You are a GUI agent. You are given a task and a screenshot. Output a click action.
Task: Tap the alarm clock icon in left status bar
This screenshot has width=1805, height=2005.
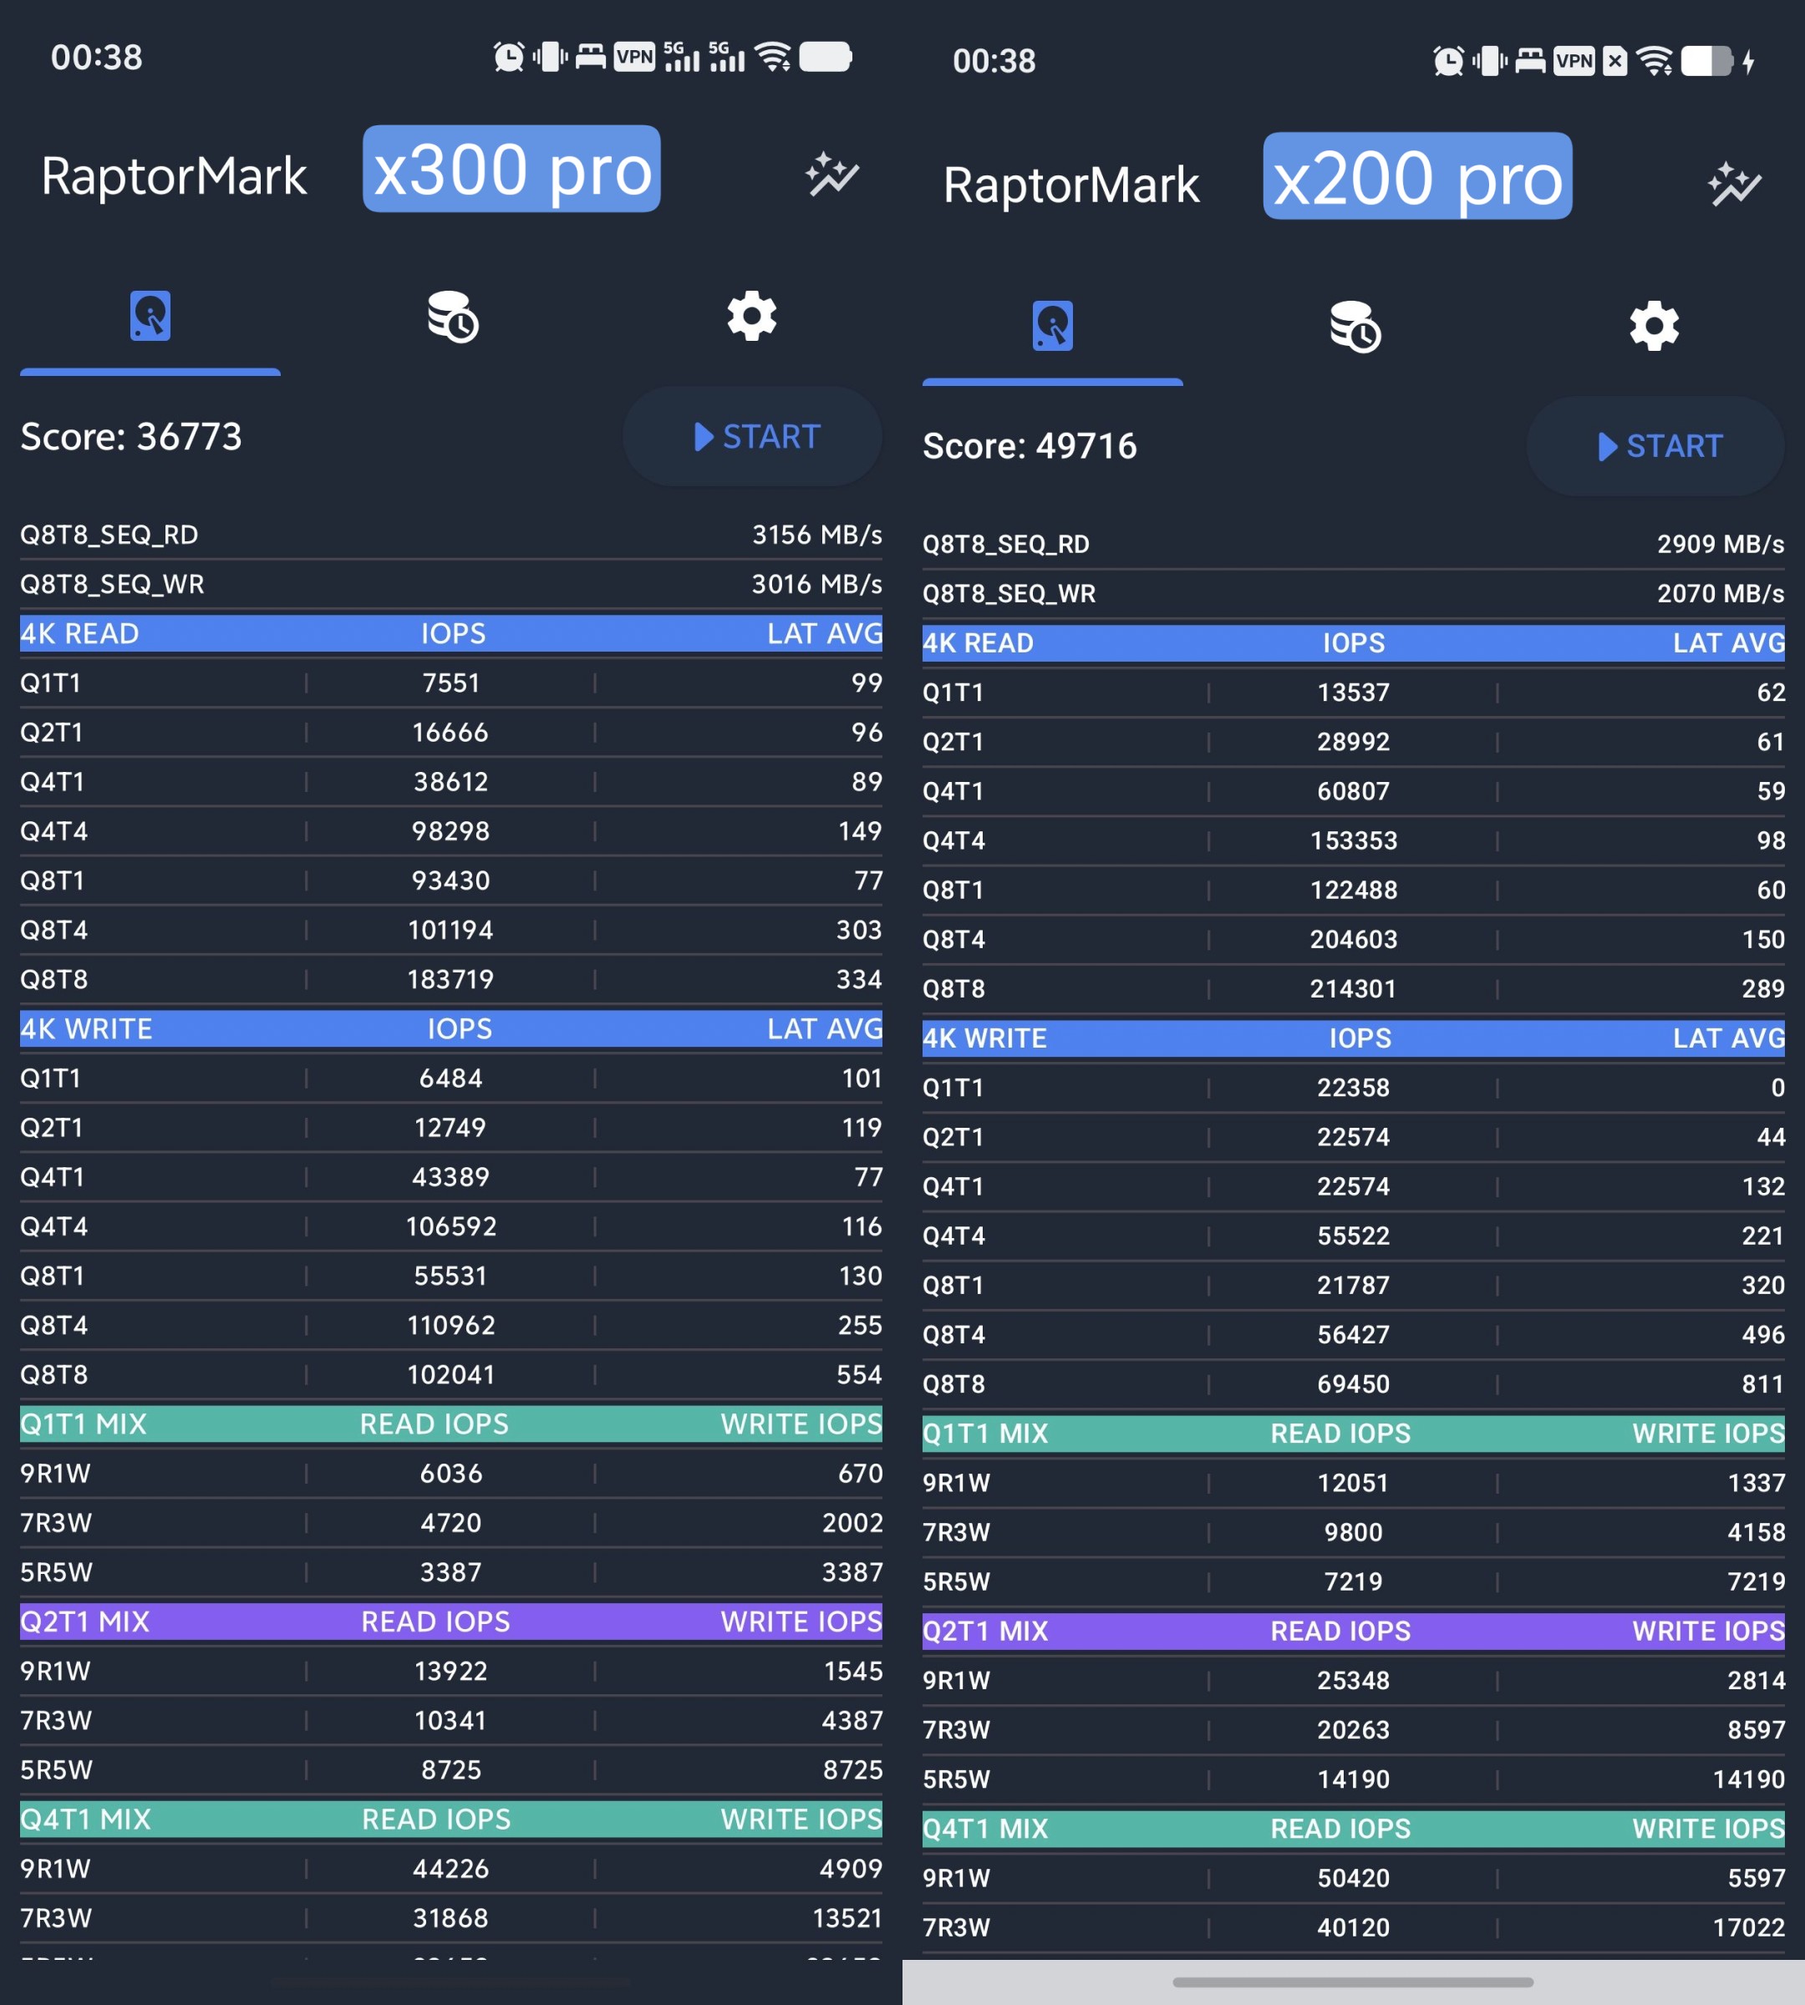pos(509,57)
